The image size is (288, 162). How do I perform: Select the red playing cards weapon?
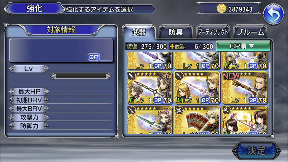coord(197,120)
